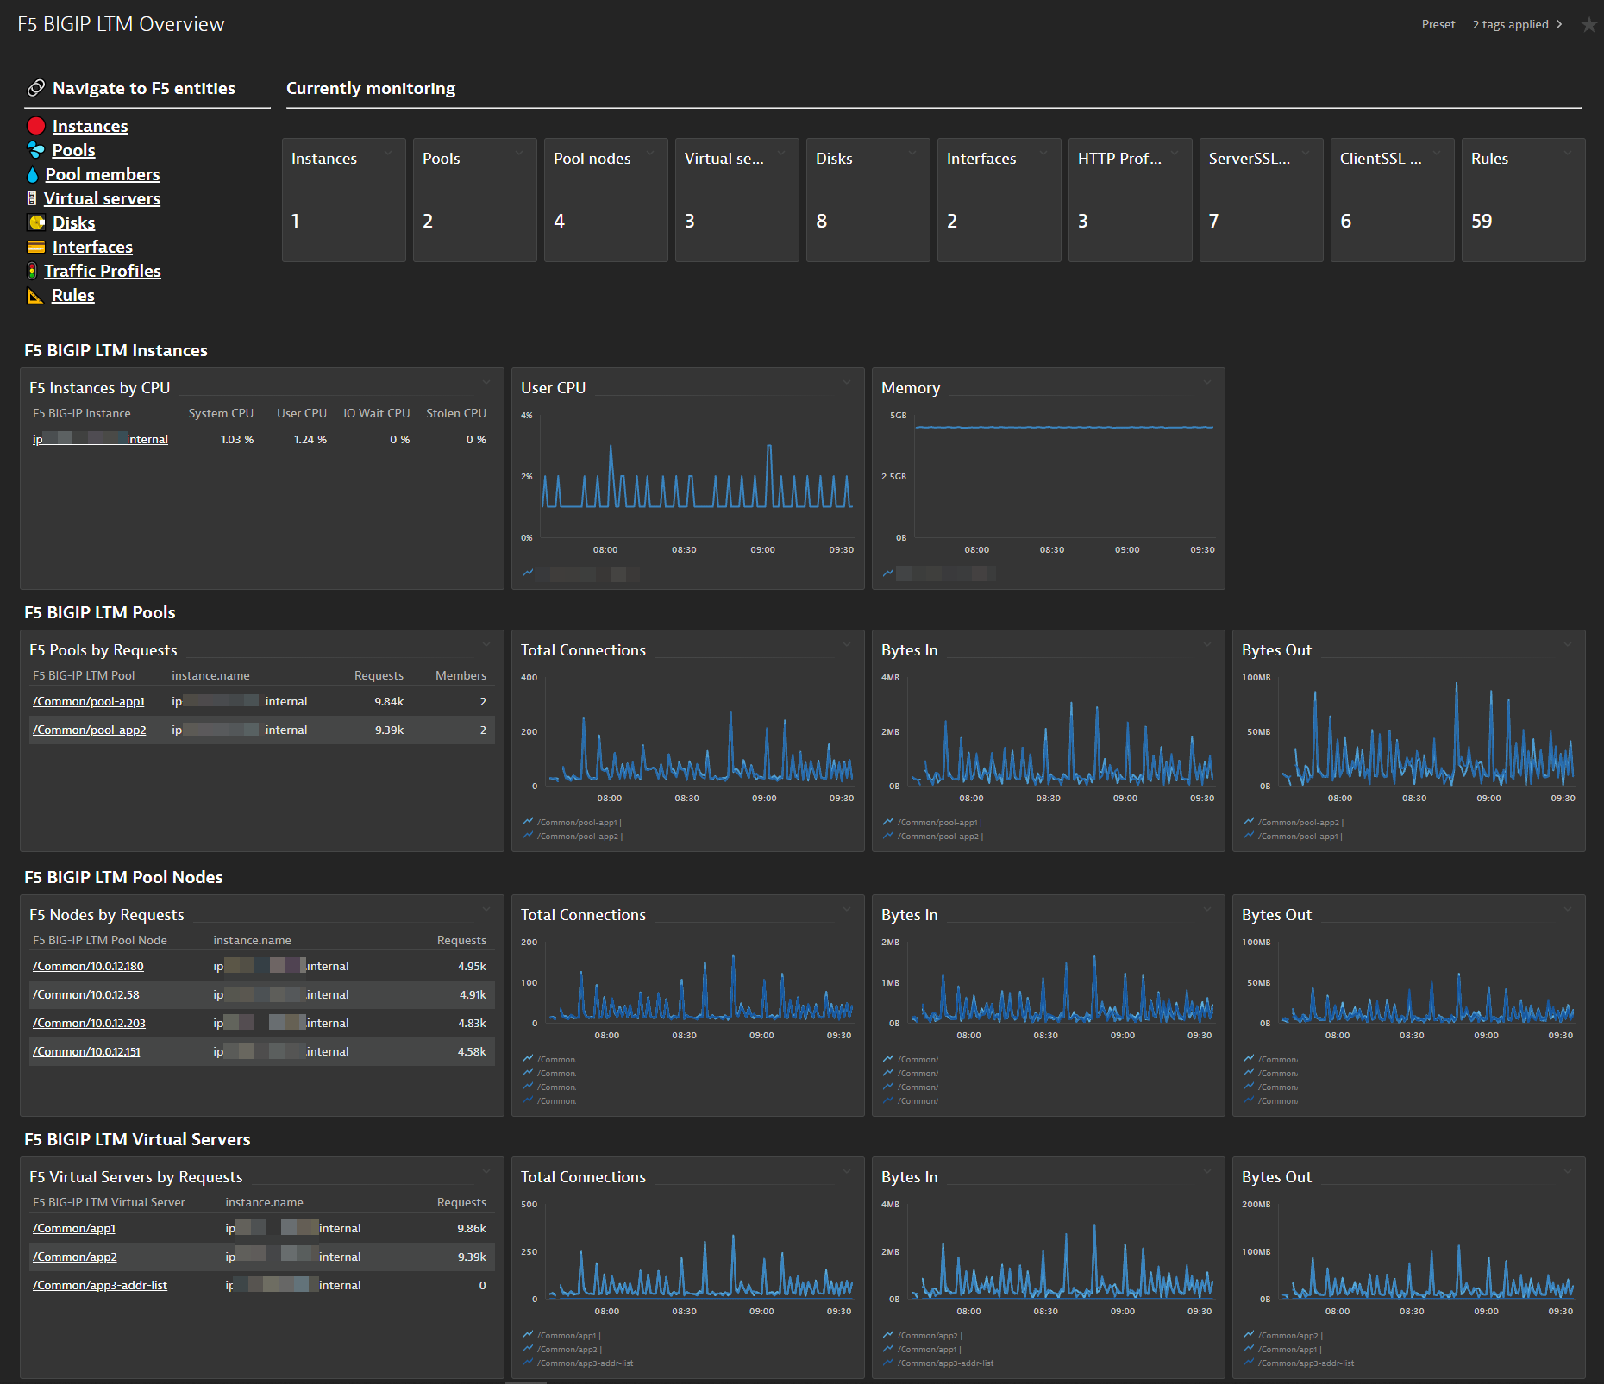
Task: Click /Common/pool-app2 legend in Pools Bytes In
Action: tap(938, 836)
